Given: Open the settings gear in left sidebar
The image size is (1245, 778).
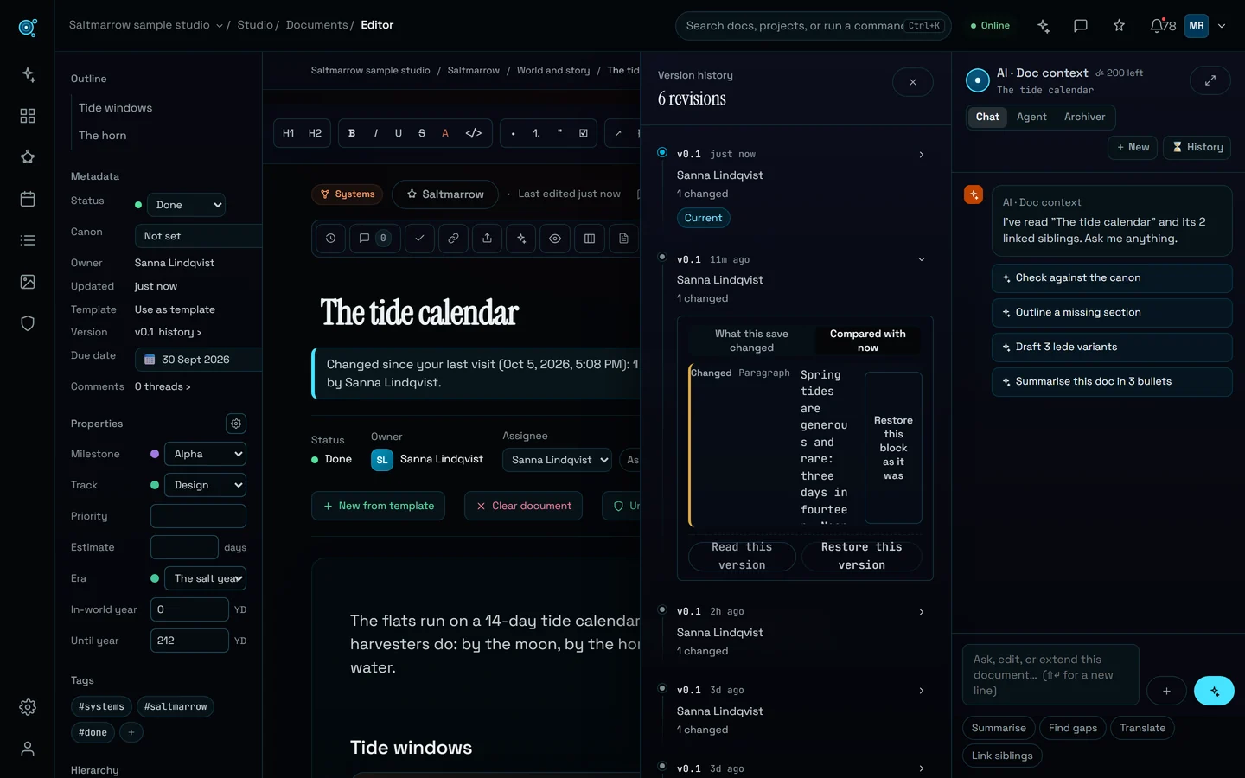Looking at the screenshot, I should 28,707.
